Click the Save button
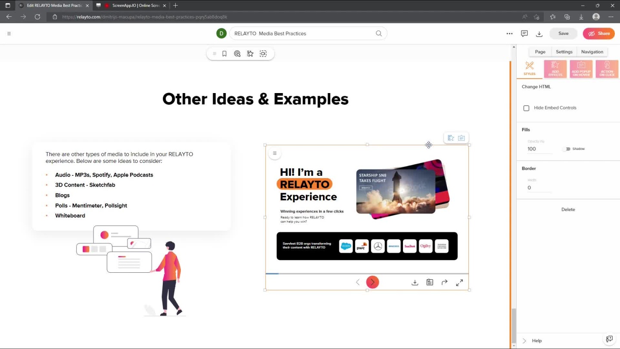The image size is (620, 349). point(563,34)
